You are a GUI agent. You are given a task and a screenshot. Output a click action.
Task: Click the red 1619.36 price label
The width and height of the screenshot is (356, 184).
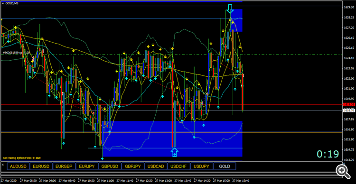[x=349, y=105]
